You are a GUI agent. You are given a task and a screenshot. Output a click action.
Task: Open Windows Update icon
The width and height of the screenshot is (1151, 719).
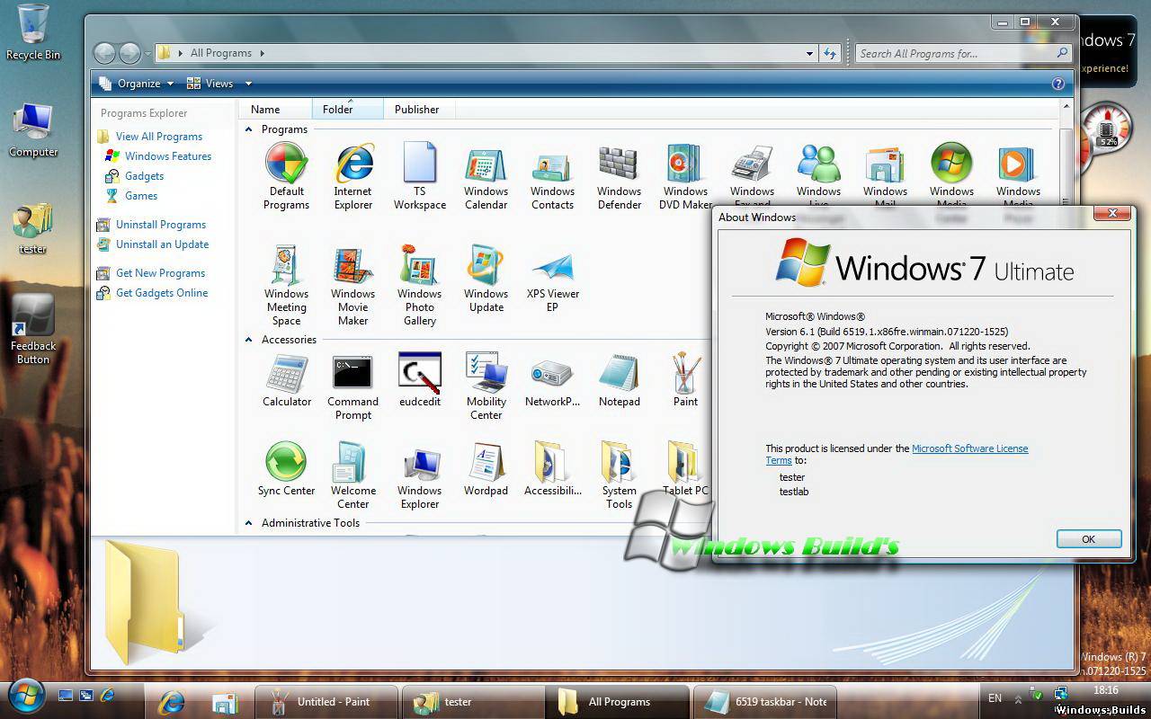[x=486, y=279]
